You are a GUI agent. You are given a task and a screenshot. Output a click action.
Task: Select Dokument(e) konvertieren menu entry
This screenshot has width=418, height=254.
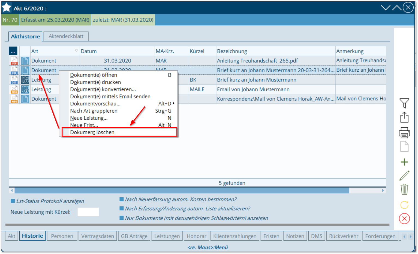119,89
